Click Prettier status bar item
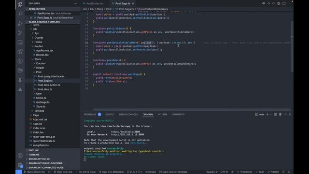 (273, 172)
